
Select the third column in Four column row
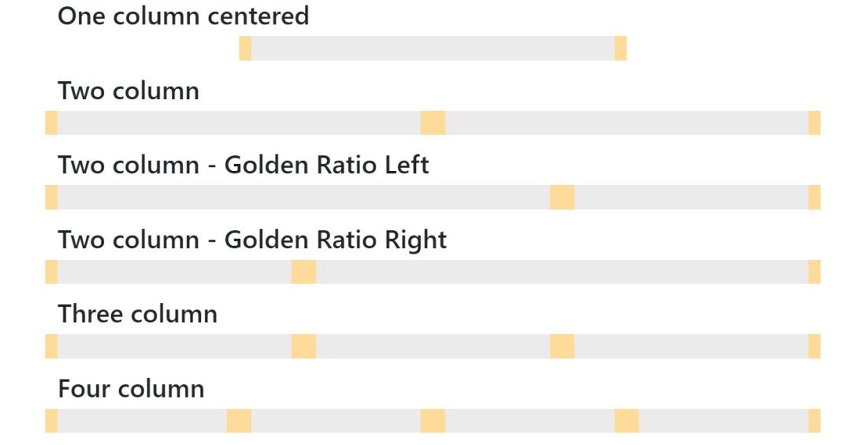pyautogui.click(x=530, y=421)
